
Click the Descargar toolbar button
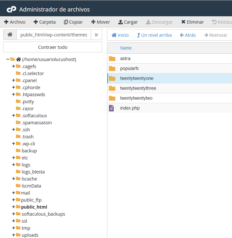coord(159,22)
